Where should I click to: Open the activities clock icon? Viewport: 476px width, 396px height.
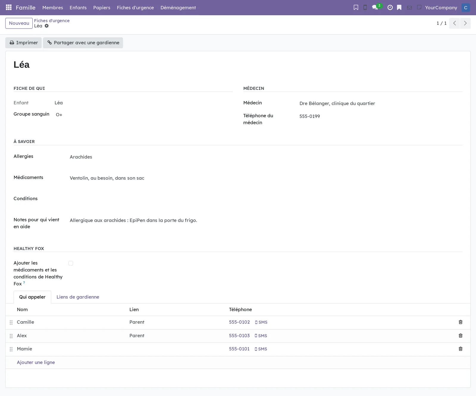point(390,7)
